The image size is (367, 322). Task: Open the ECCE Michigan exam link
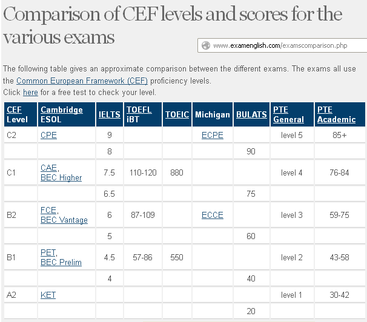click(x=212, y=215)
